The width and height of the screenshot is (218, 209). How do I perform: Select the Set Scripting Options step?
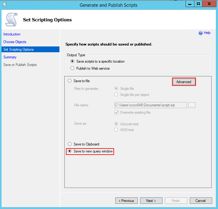(18, 50)
